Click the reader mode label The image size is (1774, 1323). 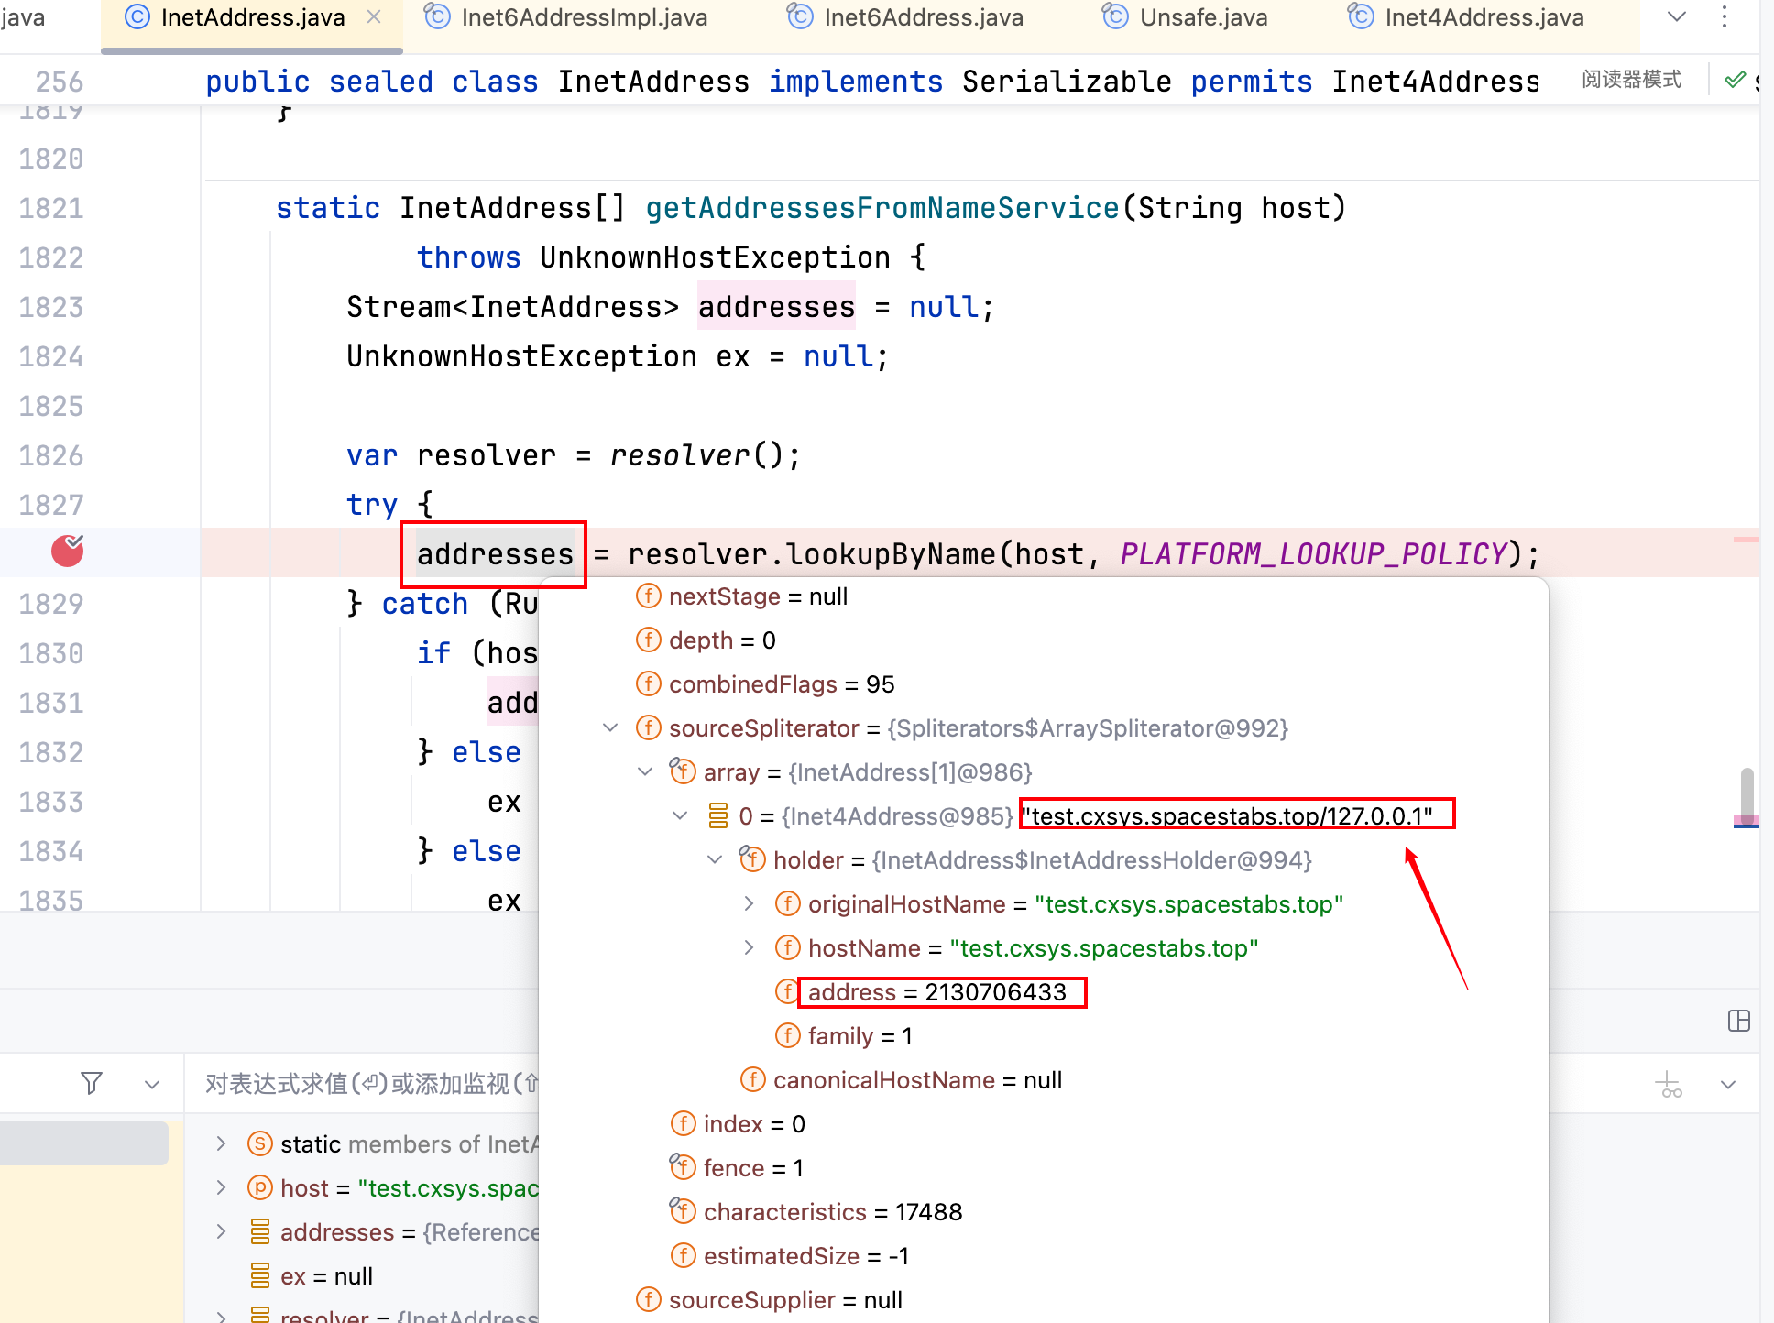1631,80
